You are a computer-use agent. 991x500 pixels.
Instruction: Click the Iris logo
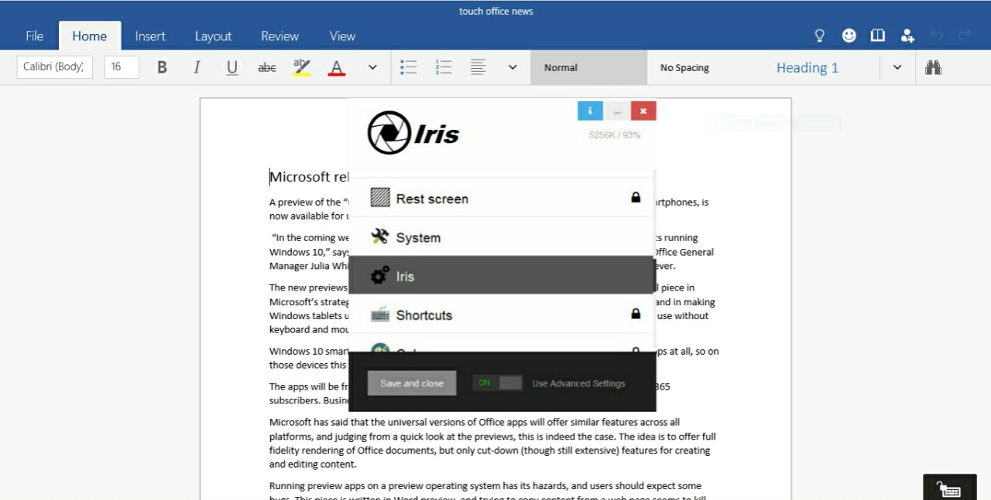413,133
